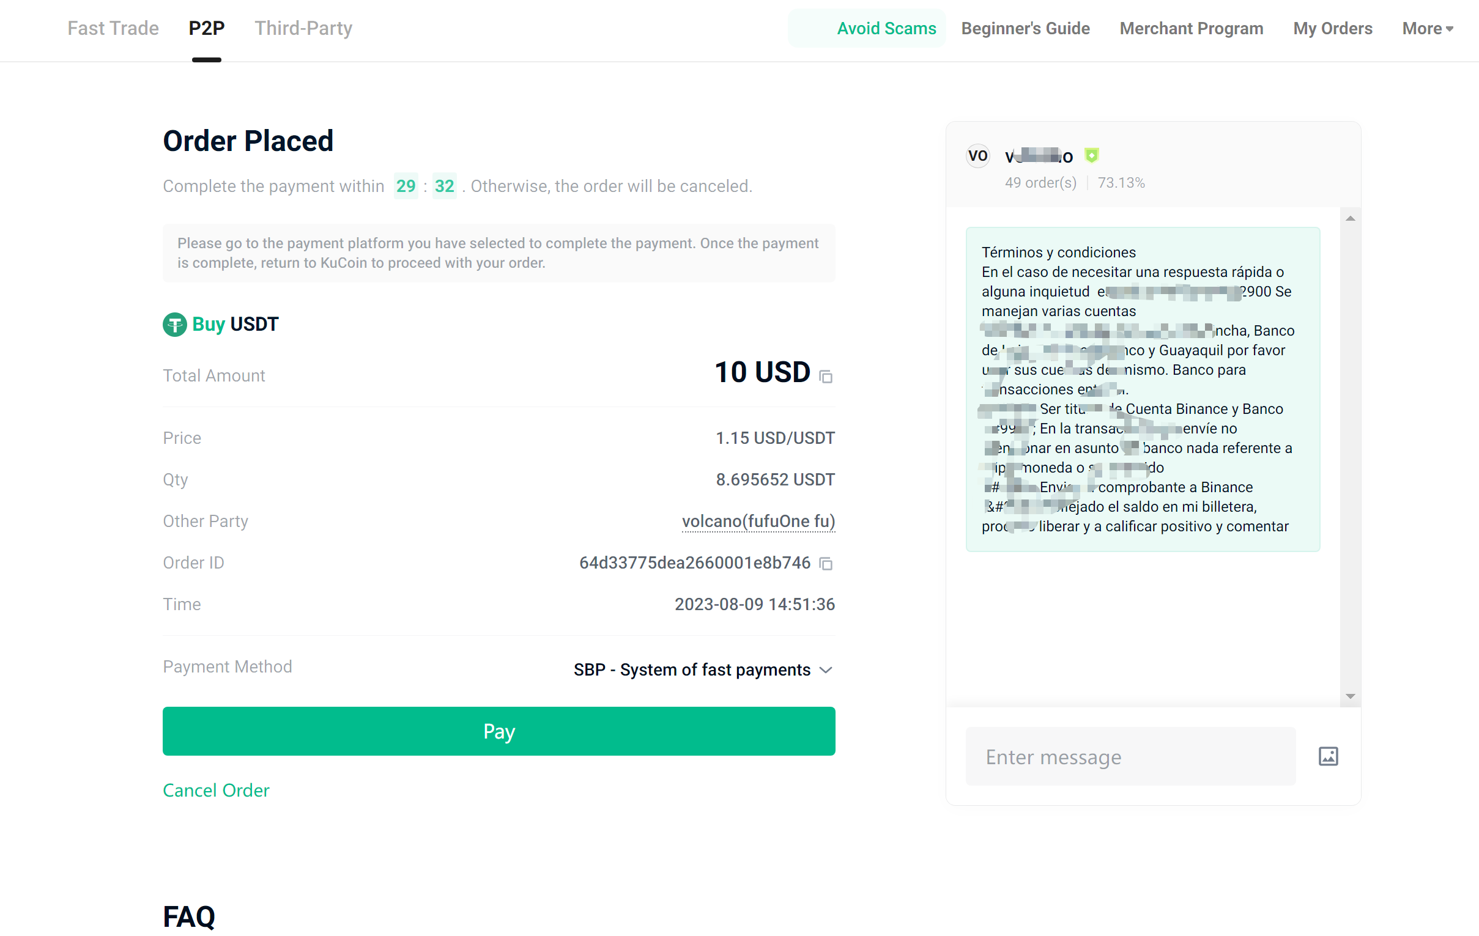Click chat scrollbar up arrow
The image size is (1479, 936).
[1350, 218]
